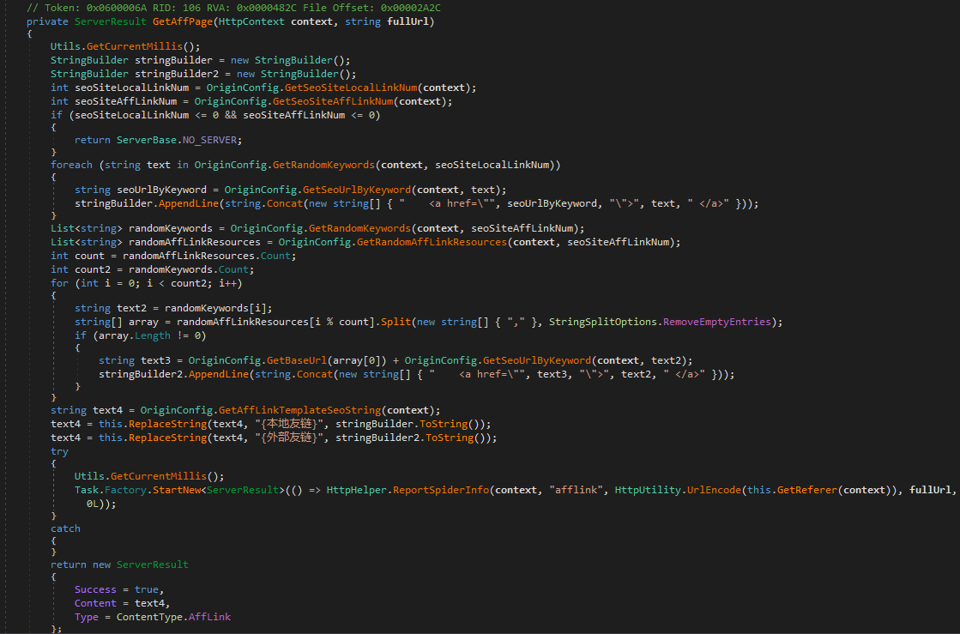The image size is (960, 634).
Task: Select the ServerResult return type
Action: coord(110,21)
